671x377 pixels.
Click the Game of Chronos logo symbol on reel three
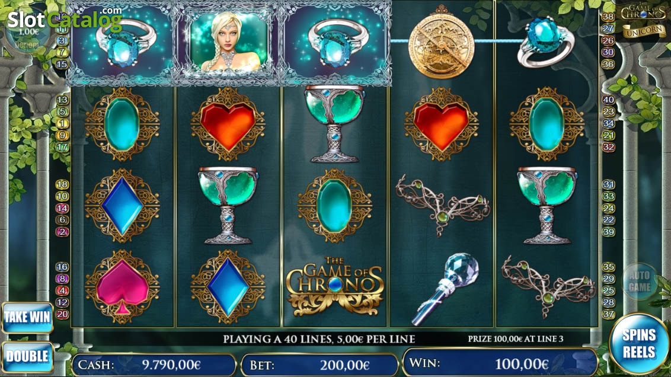point(334,286)
